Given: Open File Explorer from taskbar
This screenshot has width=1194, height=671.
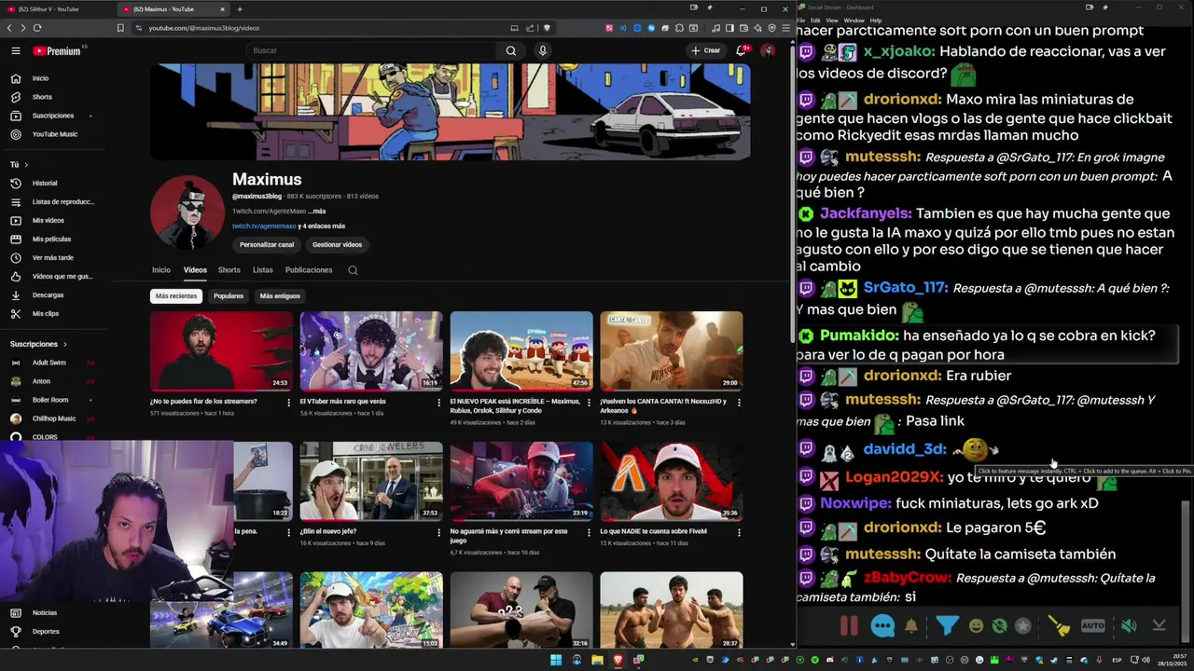Looking at the screenshot, I should (597, 660).
